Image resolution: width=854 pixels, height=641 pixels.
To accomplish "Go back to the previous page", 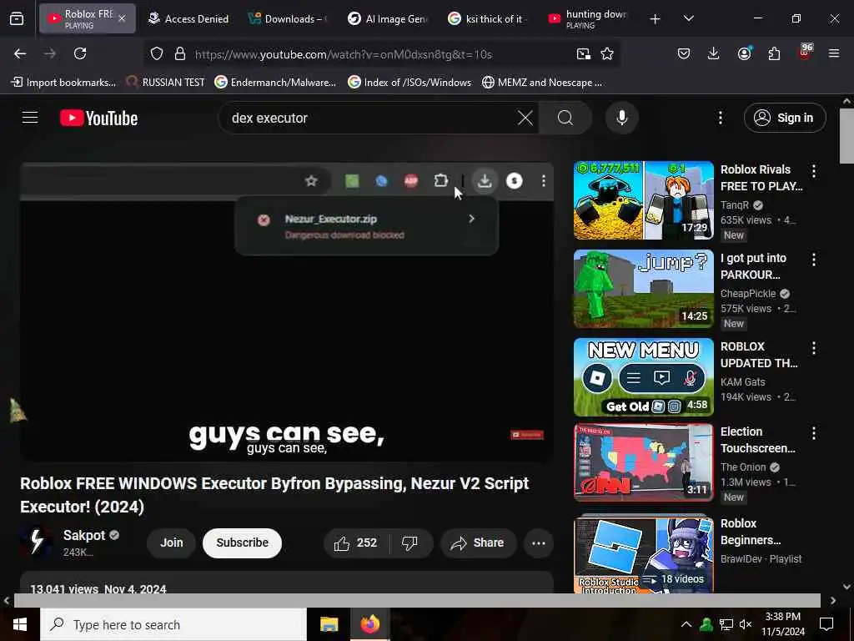I will pyautogui.click(x=20, y=53).
